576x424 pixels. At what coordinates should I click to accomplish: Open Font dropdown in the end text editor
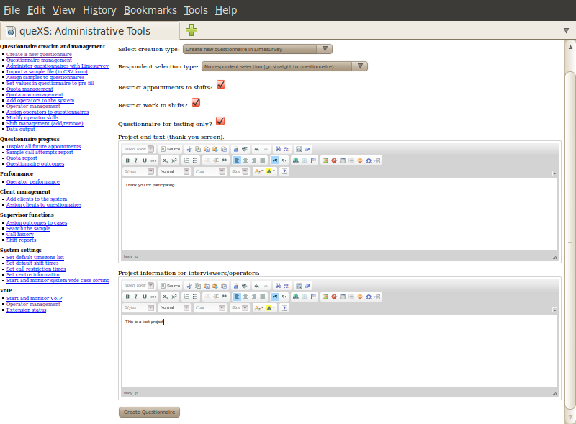[x=210, y=171]
